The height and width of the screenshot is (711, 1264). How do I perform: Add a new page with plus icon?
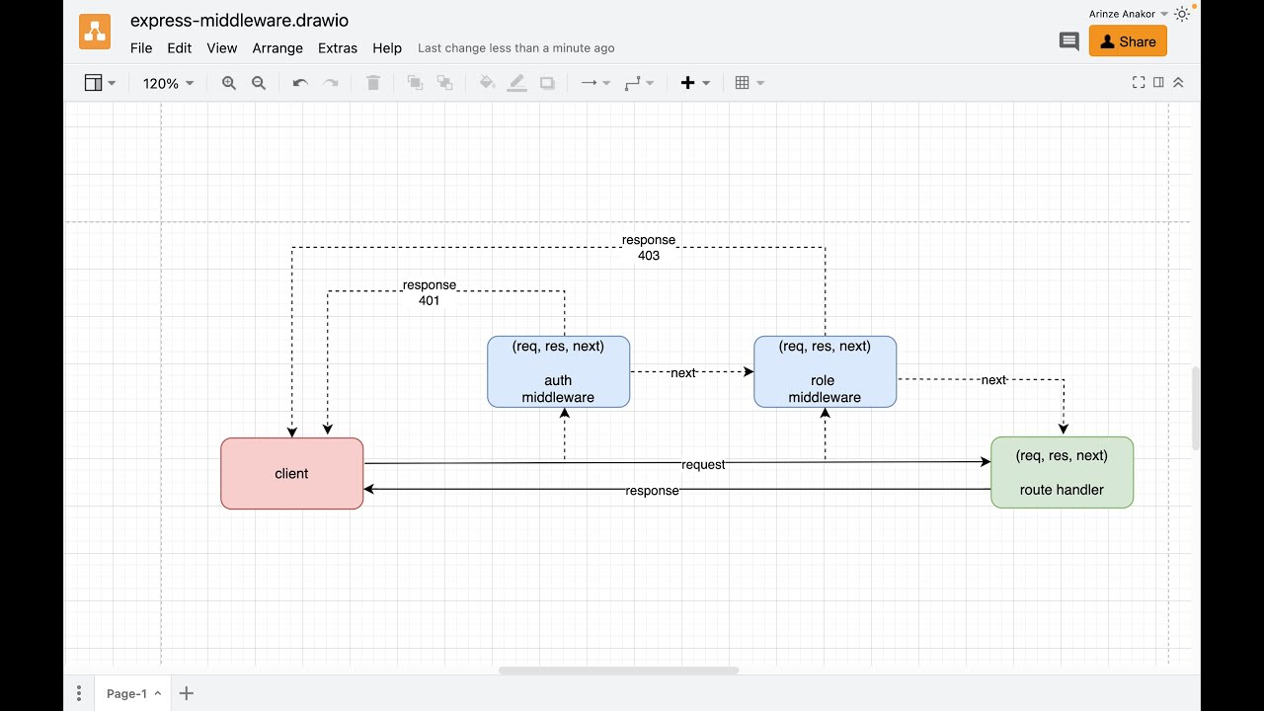(186, 693)
